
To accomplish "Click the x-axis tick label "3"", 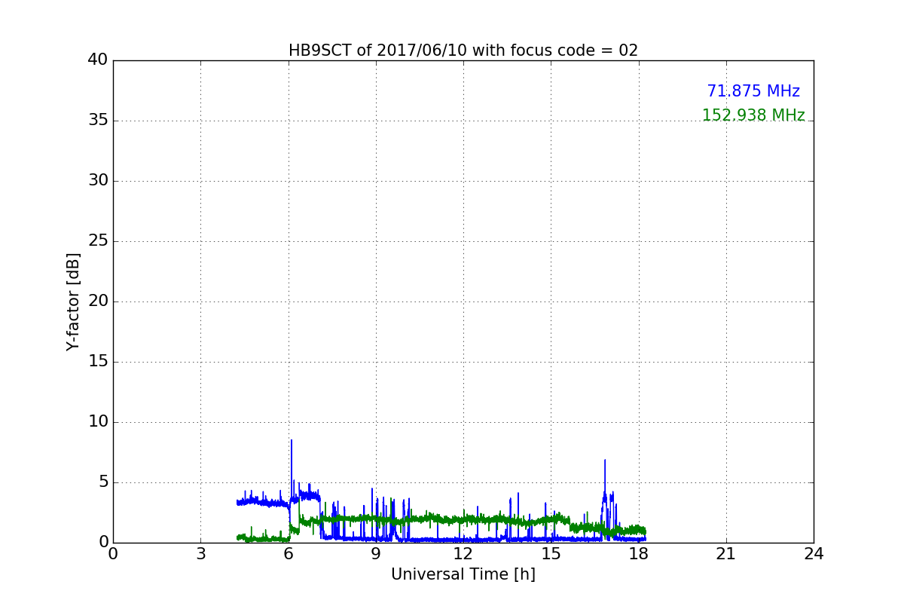I will 200,553.
